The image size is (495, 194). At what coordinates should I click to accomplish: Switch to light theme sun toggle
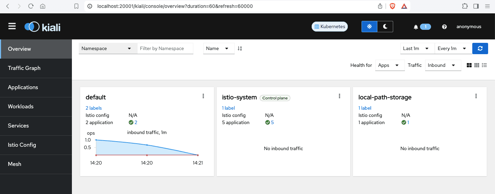click(369, 26)
